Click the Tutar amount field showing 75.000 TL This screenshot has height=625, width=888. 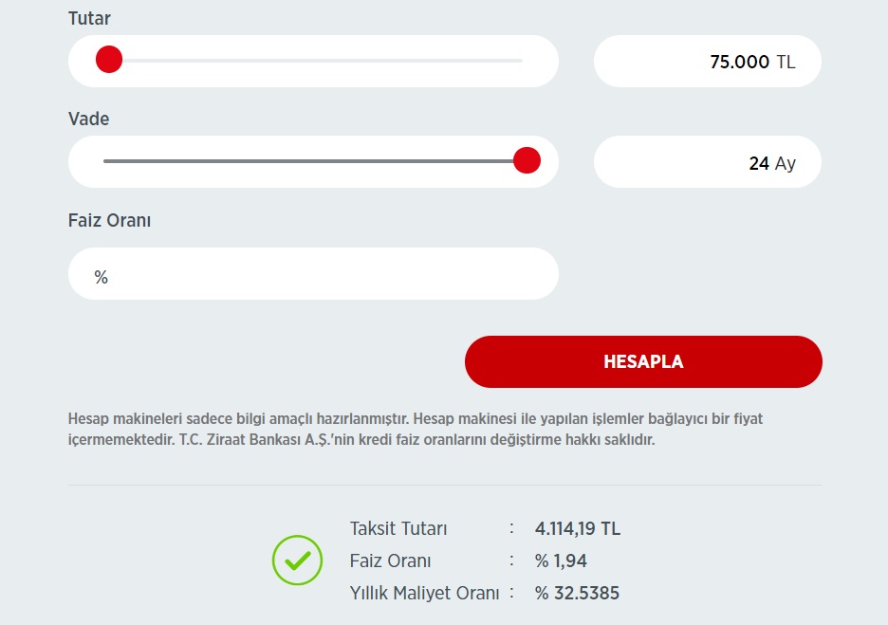coord(708,61)
